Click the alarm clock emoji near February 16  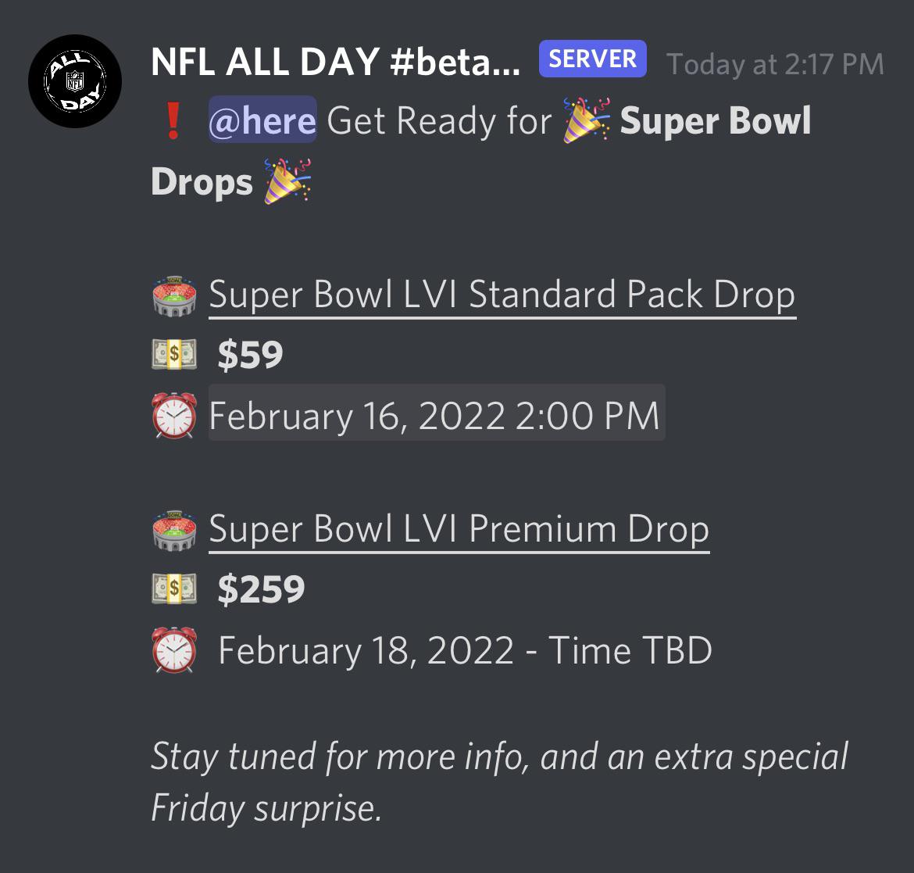[x=175, y=414]
